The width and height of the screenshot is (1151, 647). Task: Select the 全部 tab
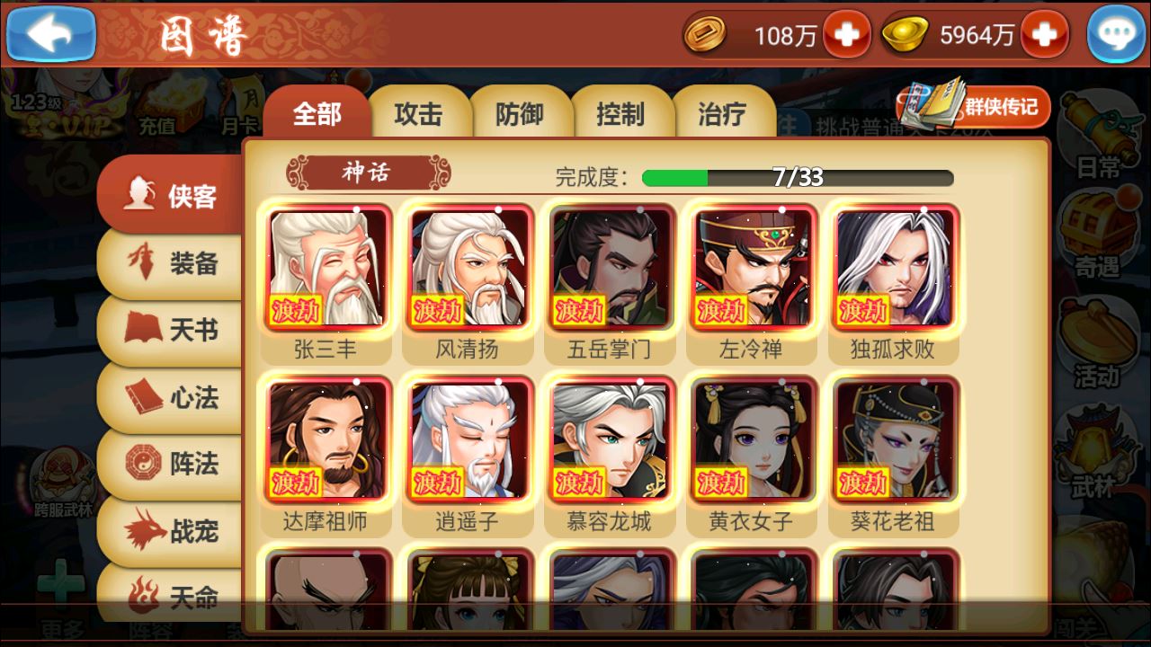coord(317,113)
